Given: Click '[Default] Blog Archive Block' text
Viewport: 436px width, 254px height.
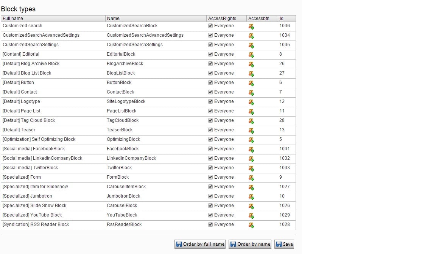Looking at the screenshot, I should 31,64.
